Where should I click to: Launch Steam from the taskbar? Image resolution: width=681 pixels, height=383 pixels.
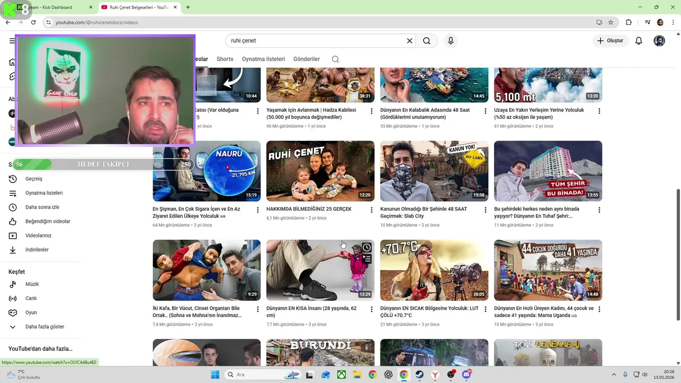click(420, 374)
